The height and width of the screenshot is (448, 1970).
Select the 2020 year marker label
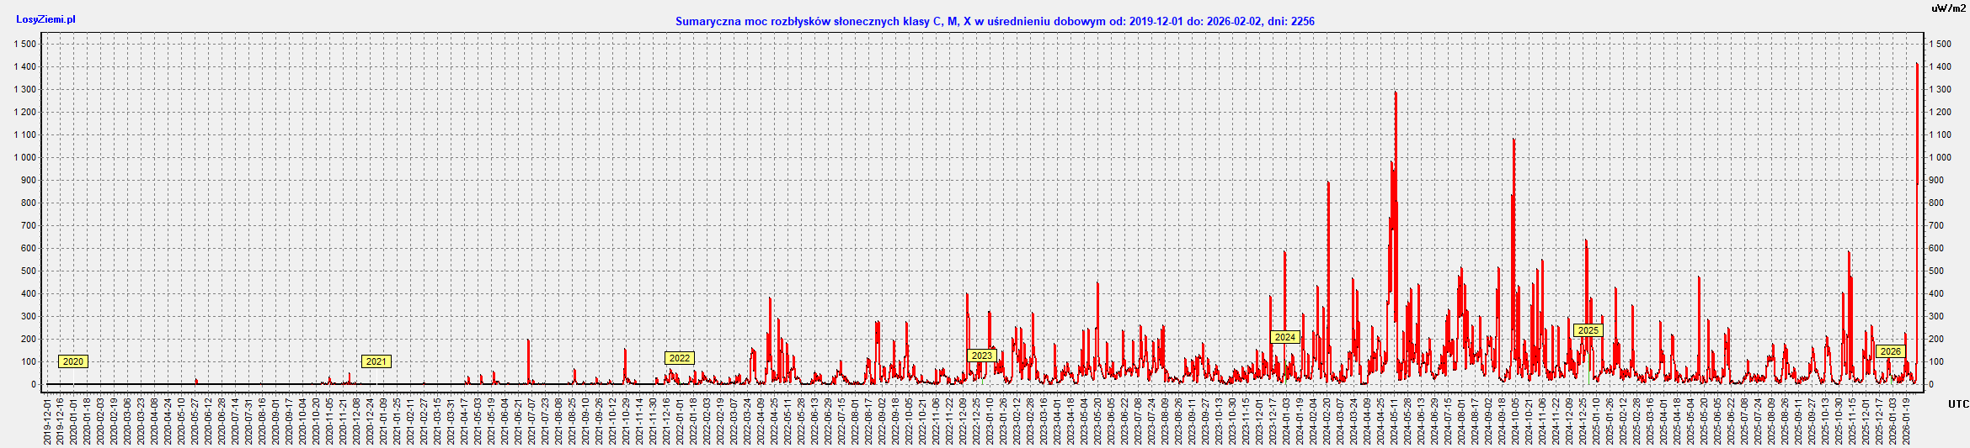[73, 361]
